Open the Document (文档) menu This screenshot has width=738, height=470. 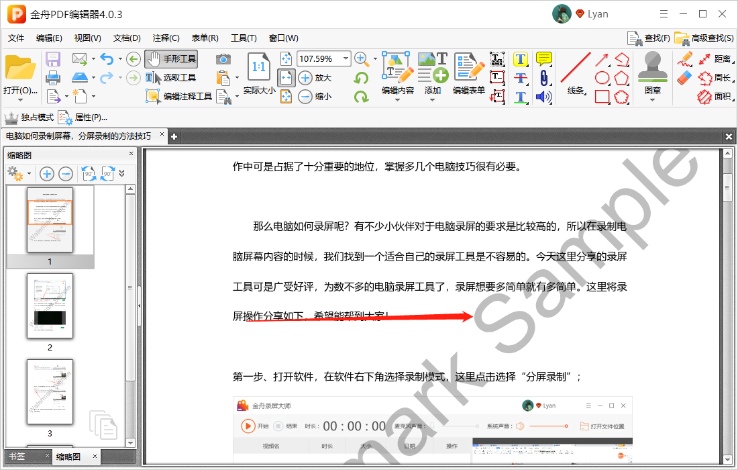pos(127,38)
